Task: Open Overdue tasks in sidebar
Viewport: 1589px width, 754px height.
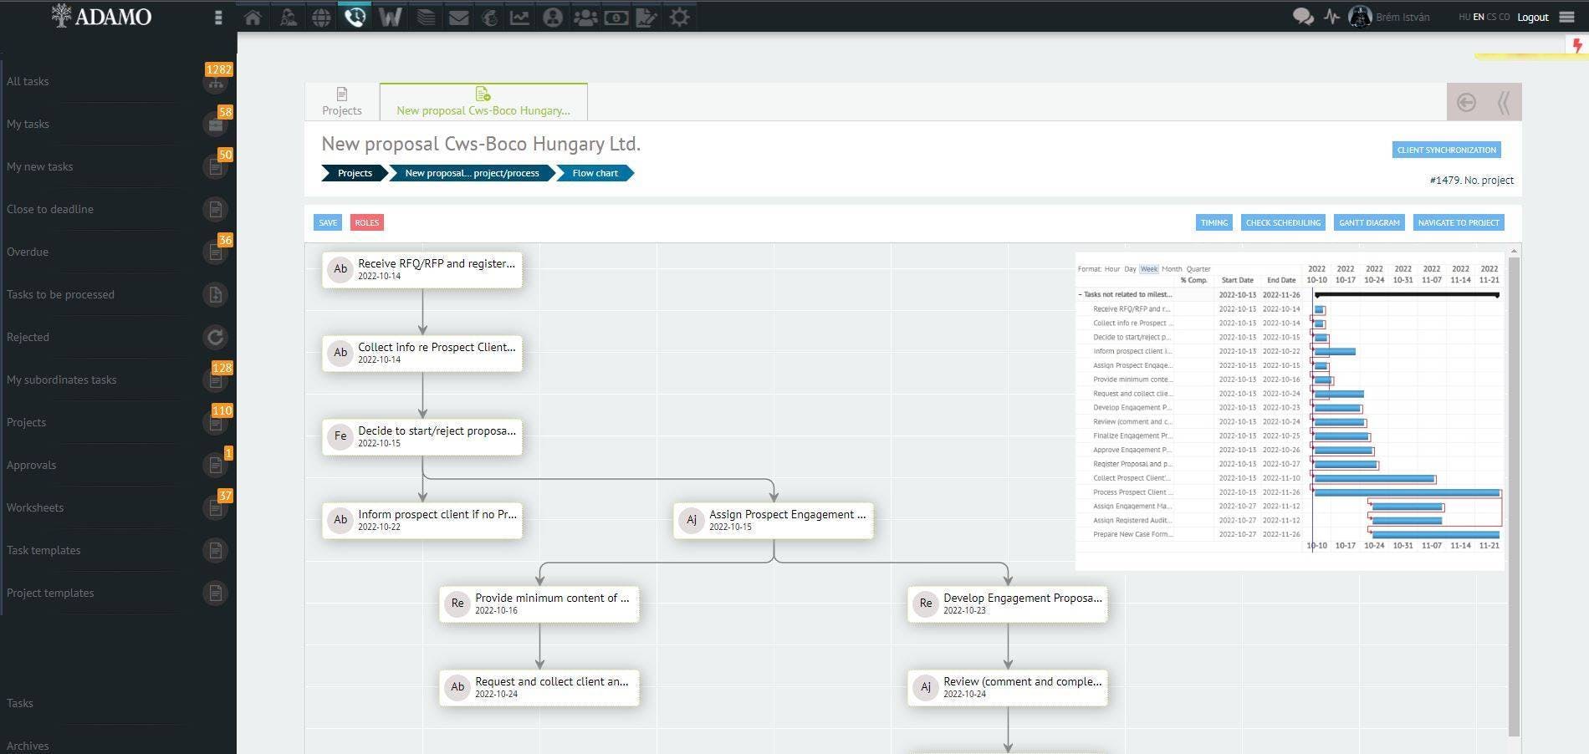Action: click(28, 252)
